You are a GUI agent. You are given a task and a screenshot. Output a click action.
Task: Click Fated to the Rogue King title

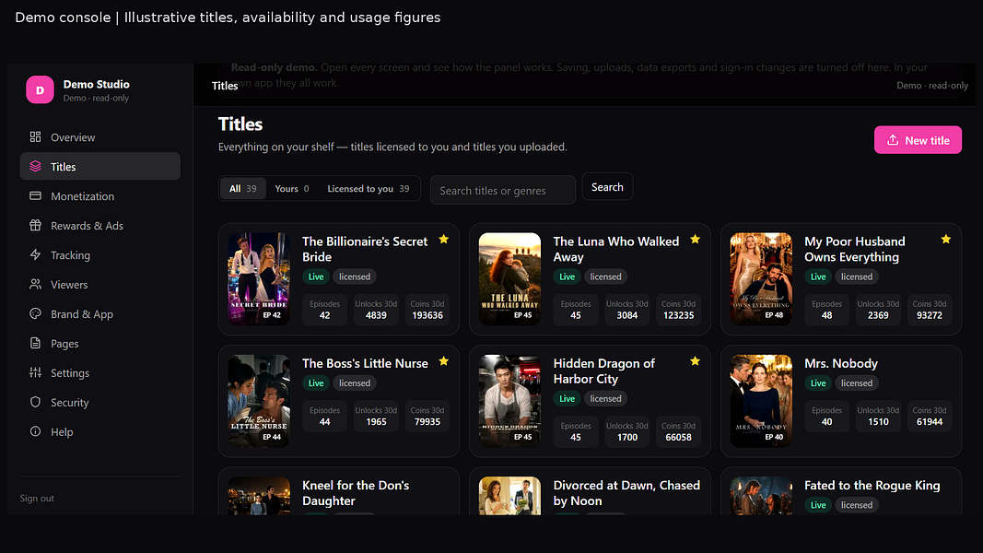click(x=872, y=486)
